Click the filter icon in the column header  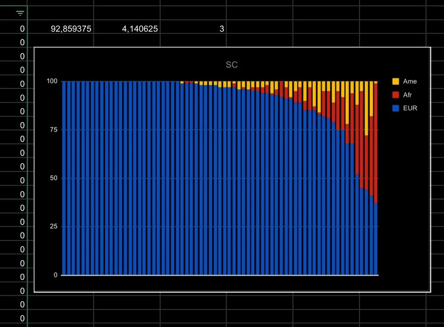[20, 13]
